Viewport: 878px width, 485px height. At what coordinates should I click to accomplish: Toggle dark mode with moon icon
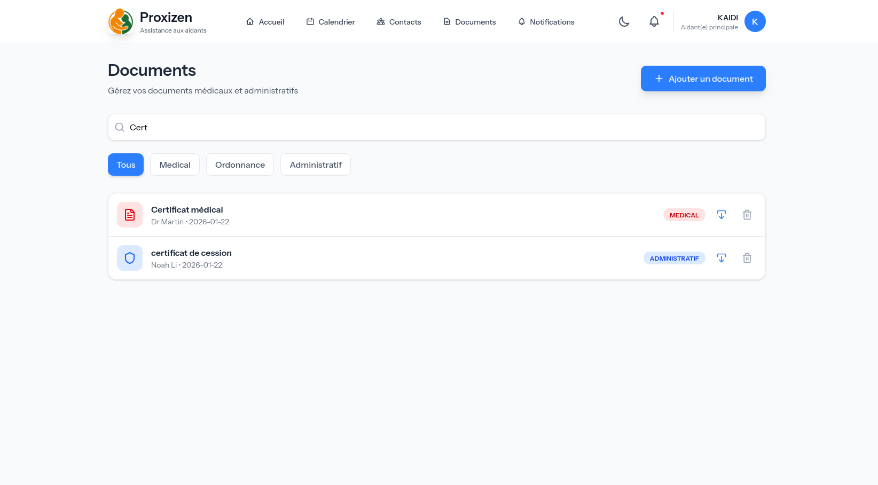(x=624, y=21)
